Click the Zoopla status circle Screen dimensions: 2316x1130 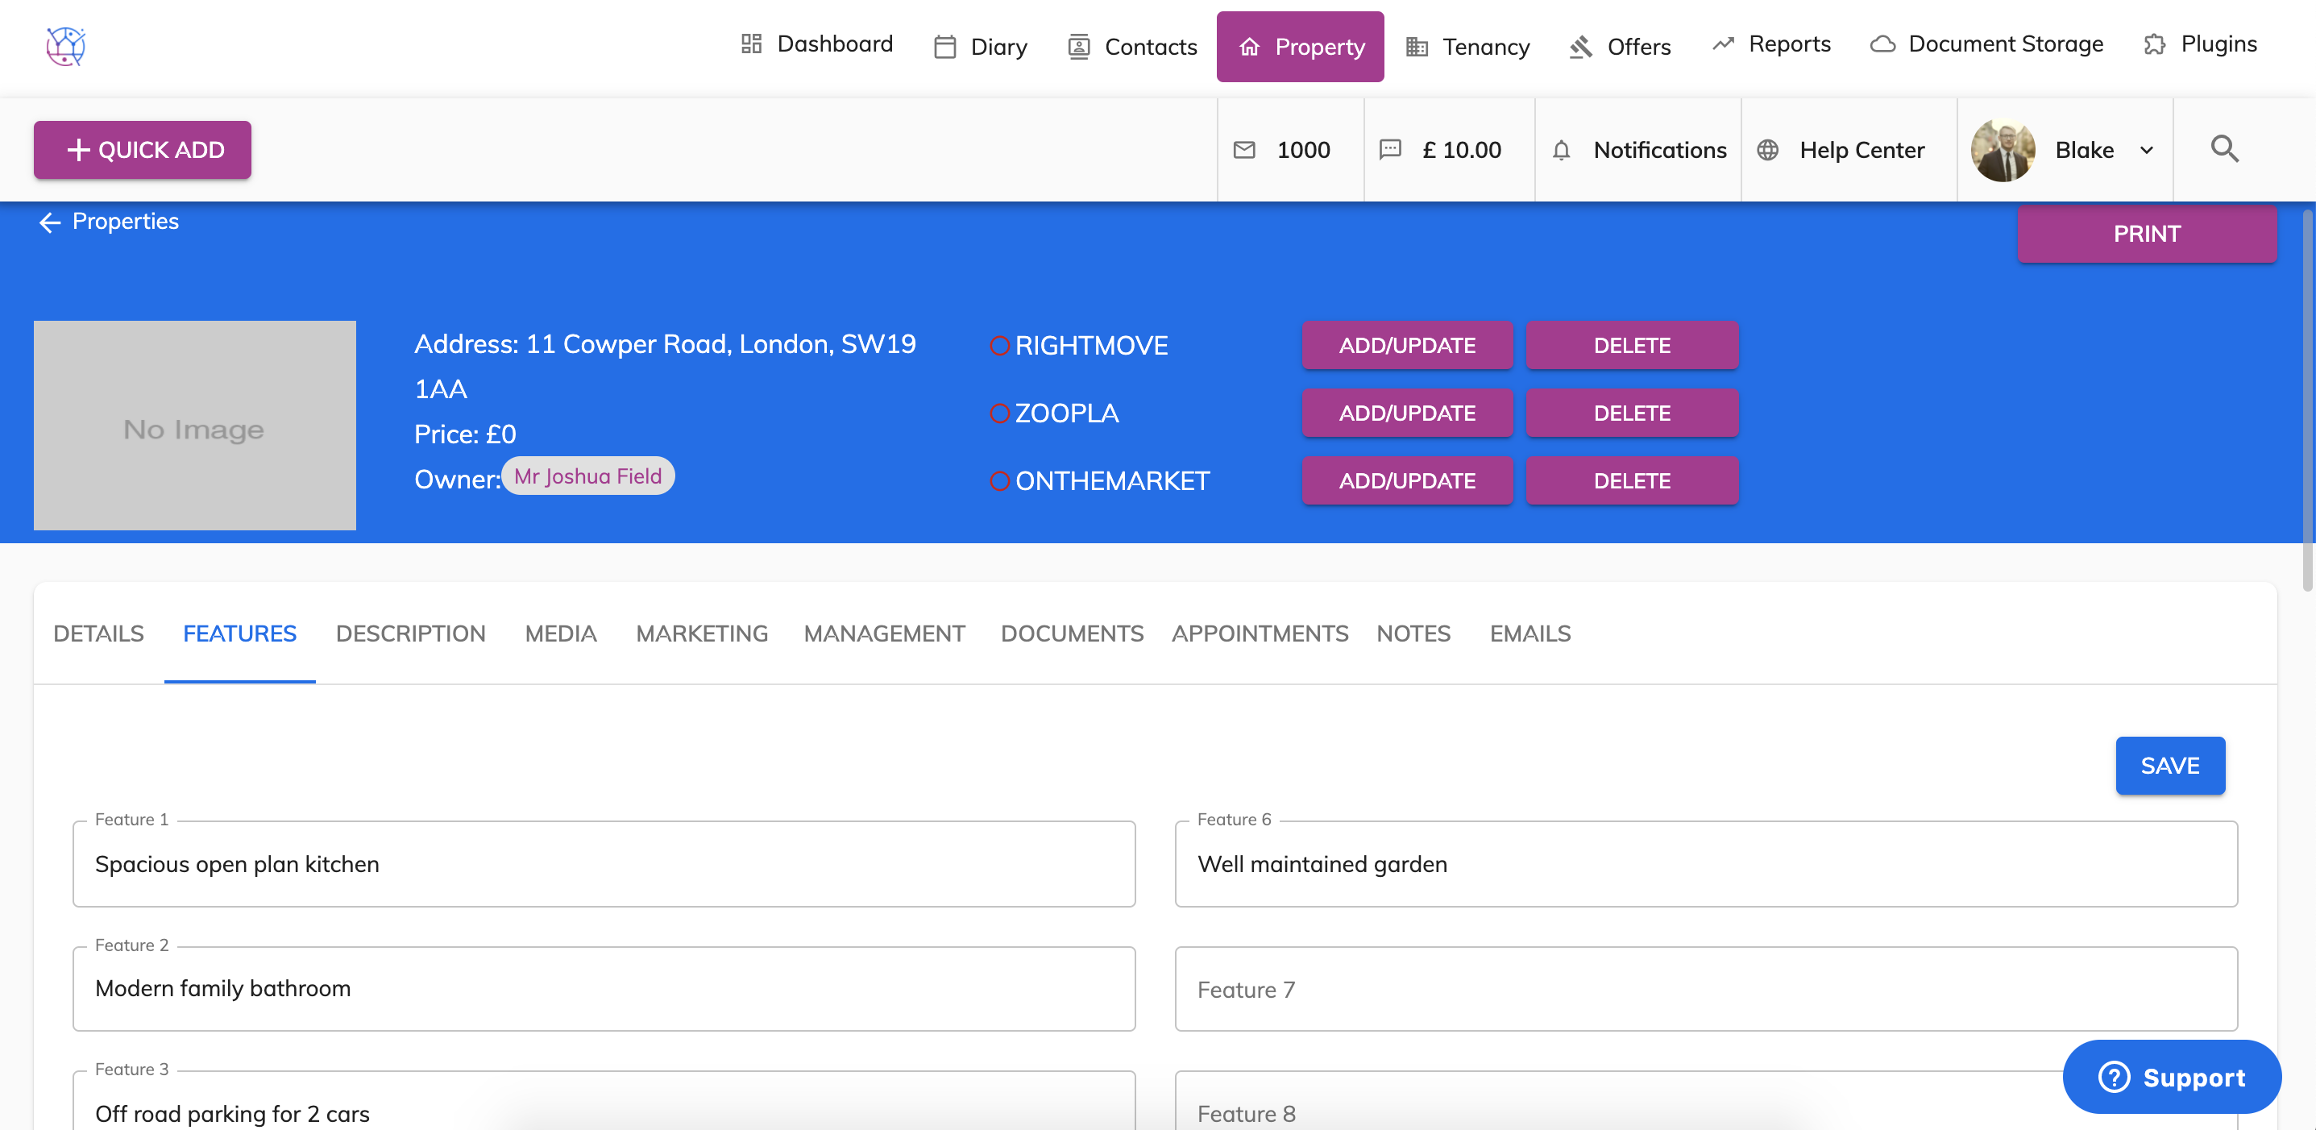tap(999, 413)
